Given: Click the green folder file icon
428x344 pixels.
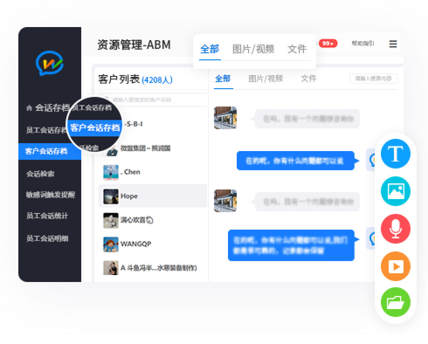Looking at the screenshot, I should [x=395, y=302].
